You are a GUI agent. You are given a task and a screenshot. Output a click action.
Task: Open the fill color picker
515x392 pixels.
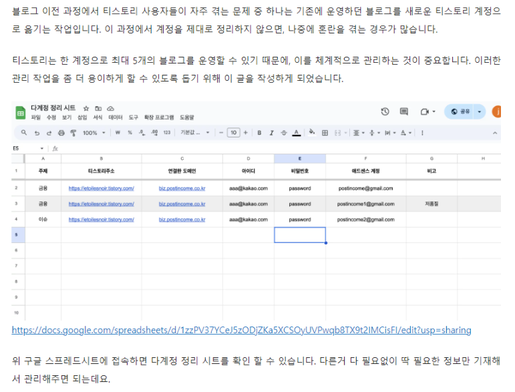(312, 132)
